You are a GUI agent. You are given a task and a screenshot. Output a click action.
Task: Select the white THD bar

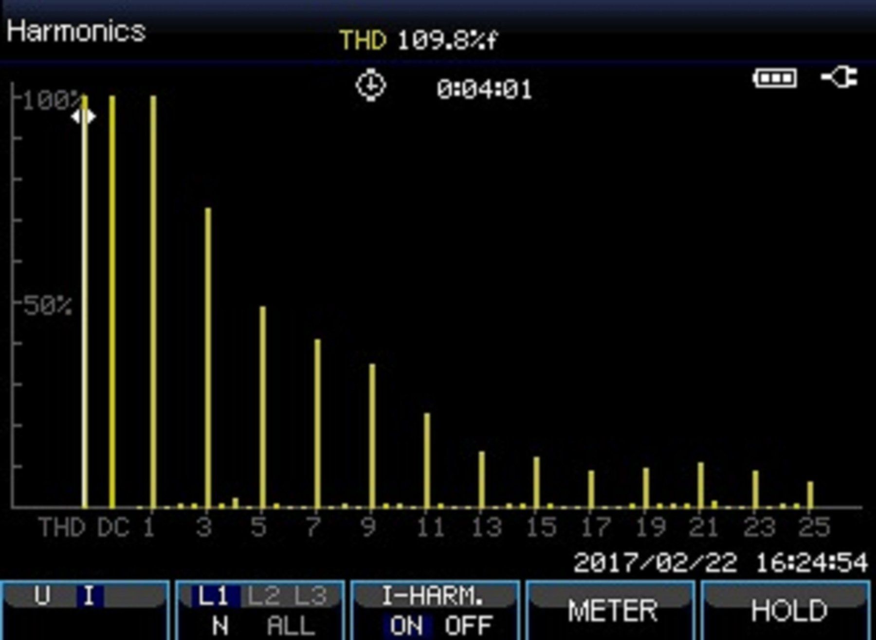(85, 301)
